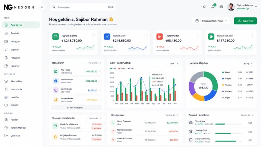Toggle light theme with the sun icon

(204, 7)
